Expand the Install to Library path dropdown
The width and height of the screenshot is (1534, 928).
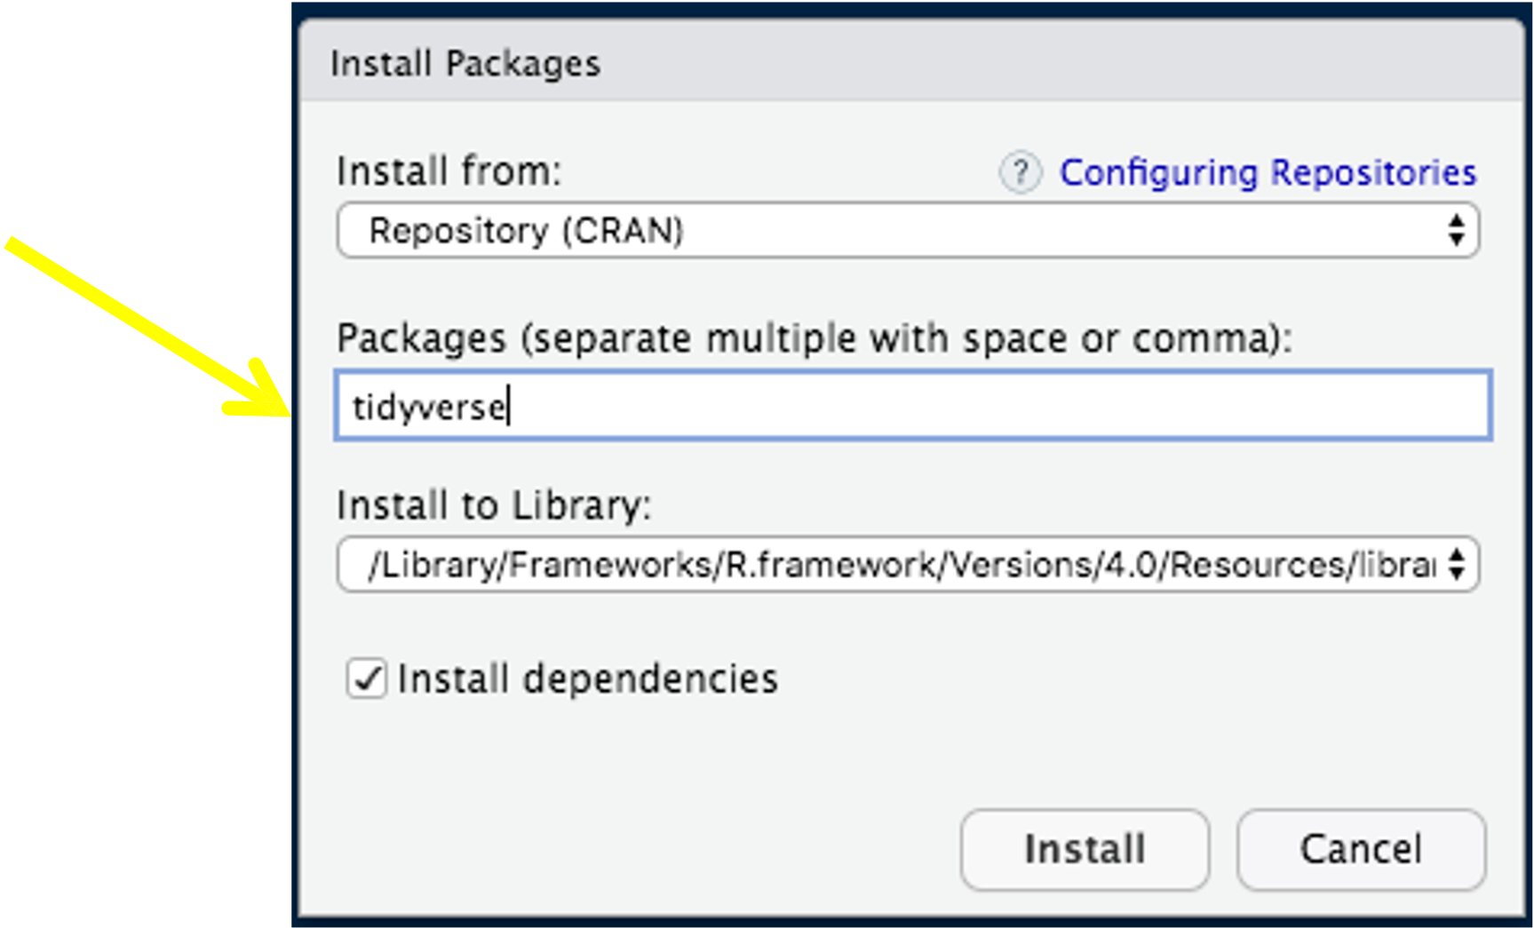(x=906, y=565)
